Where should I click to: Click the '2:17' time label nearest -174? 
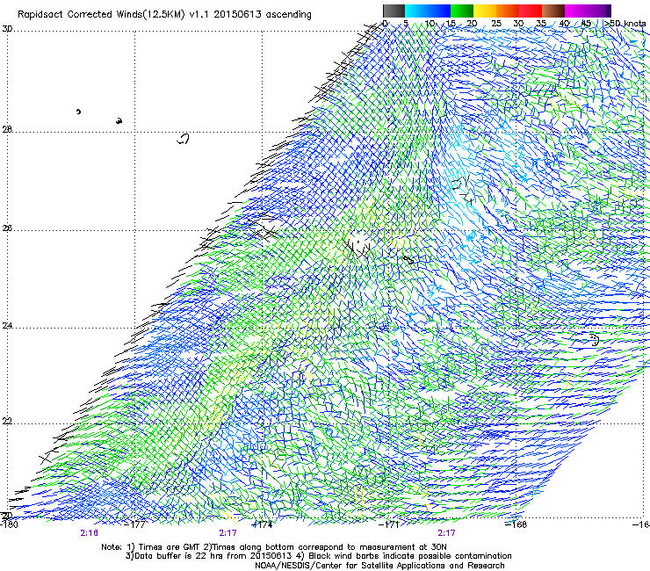[x=227, y=533]
